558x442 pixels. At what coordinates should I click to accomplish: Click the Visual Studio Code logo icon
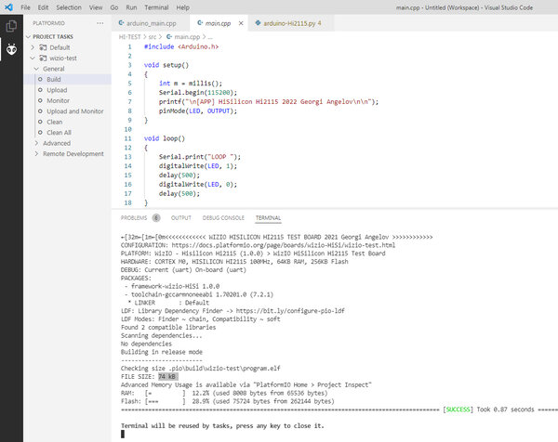pos(8,7)
